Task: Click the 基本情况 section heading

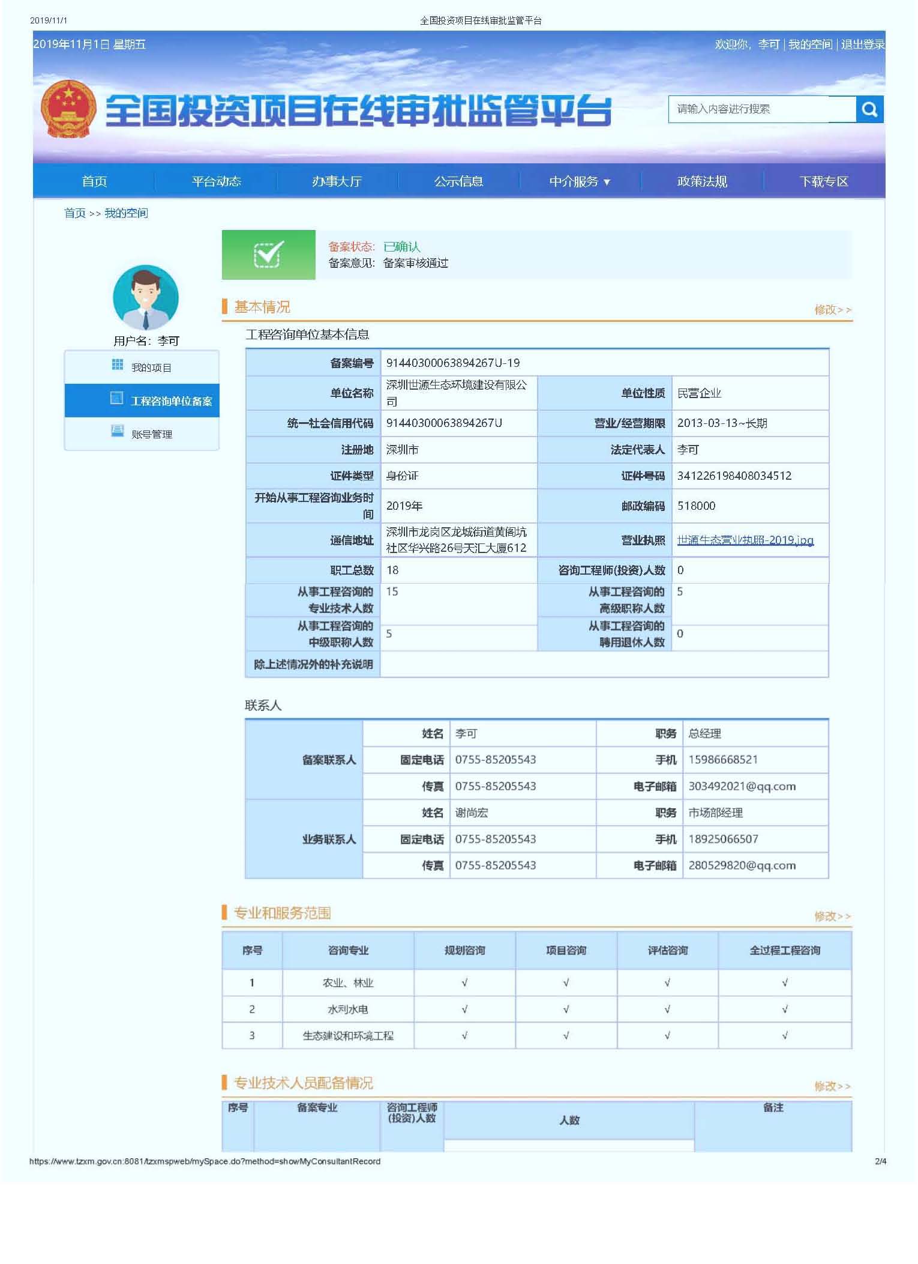Action: 262,307
